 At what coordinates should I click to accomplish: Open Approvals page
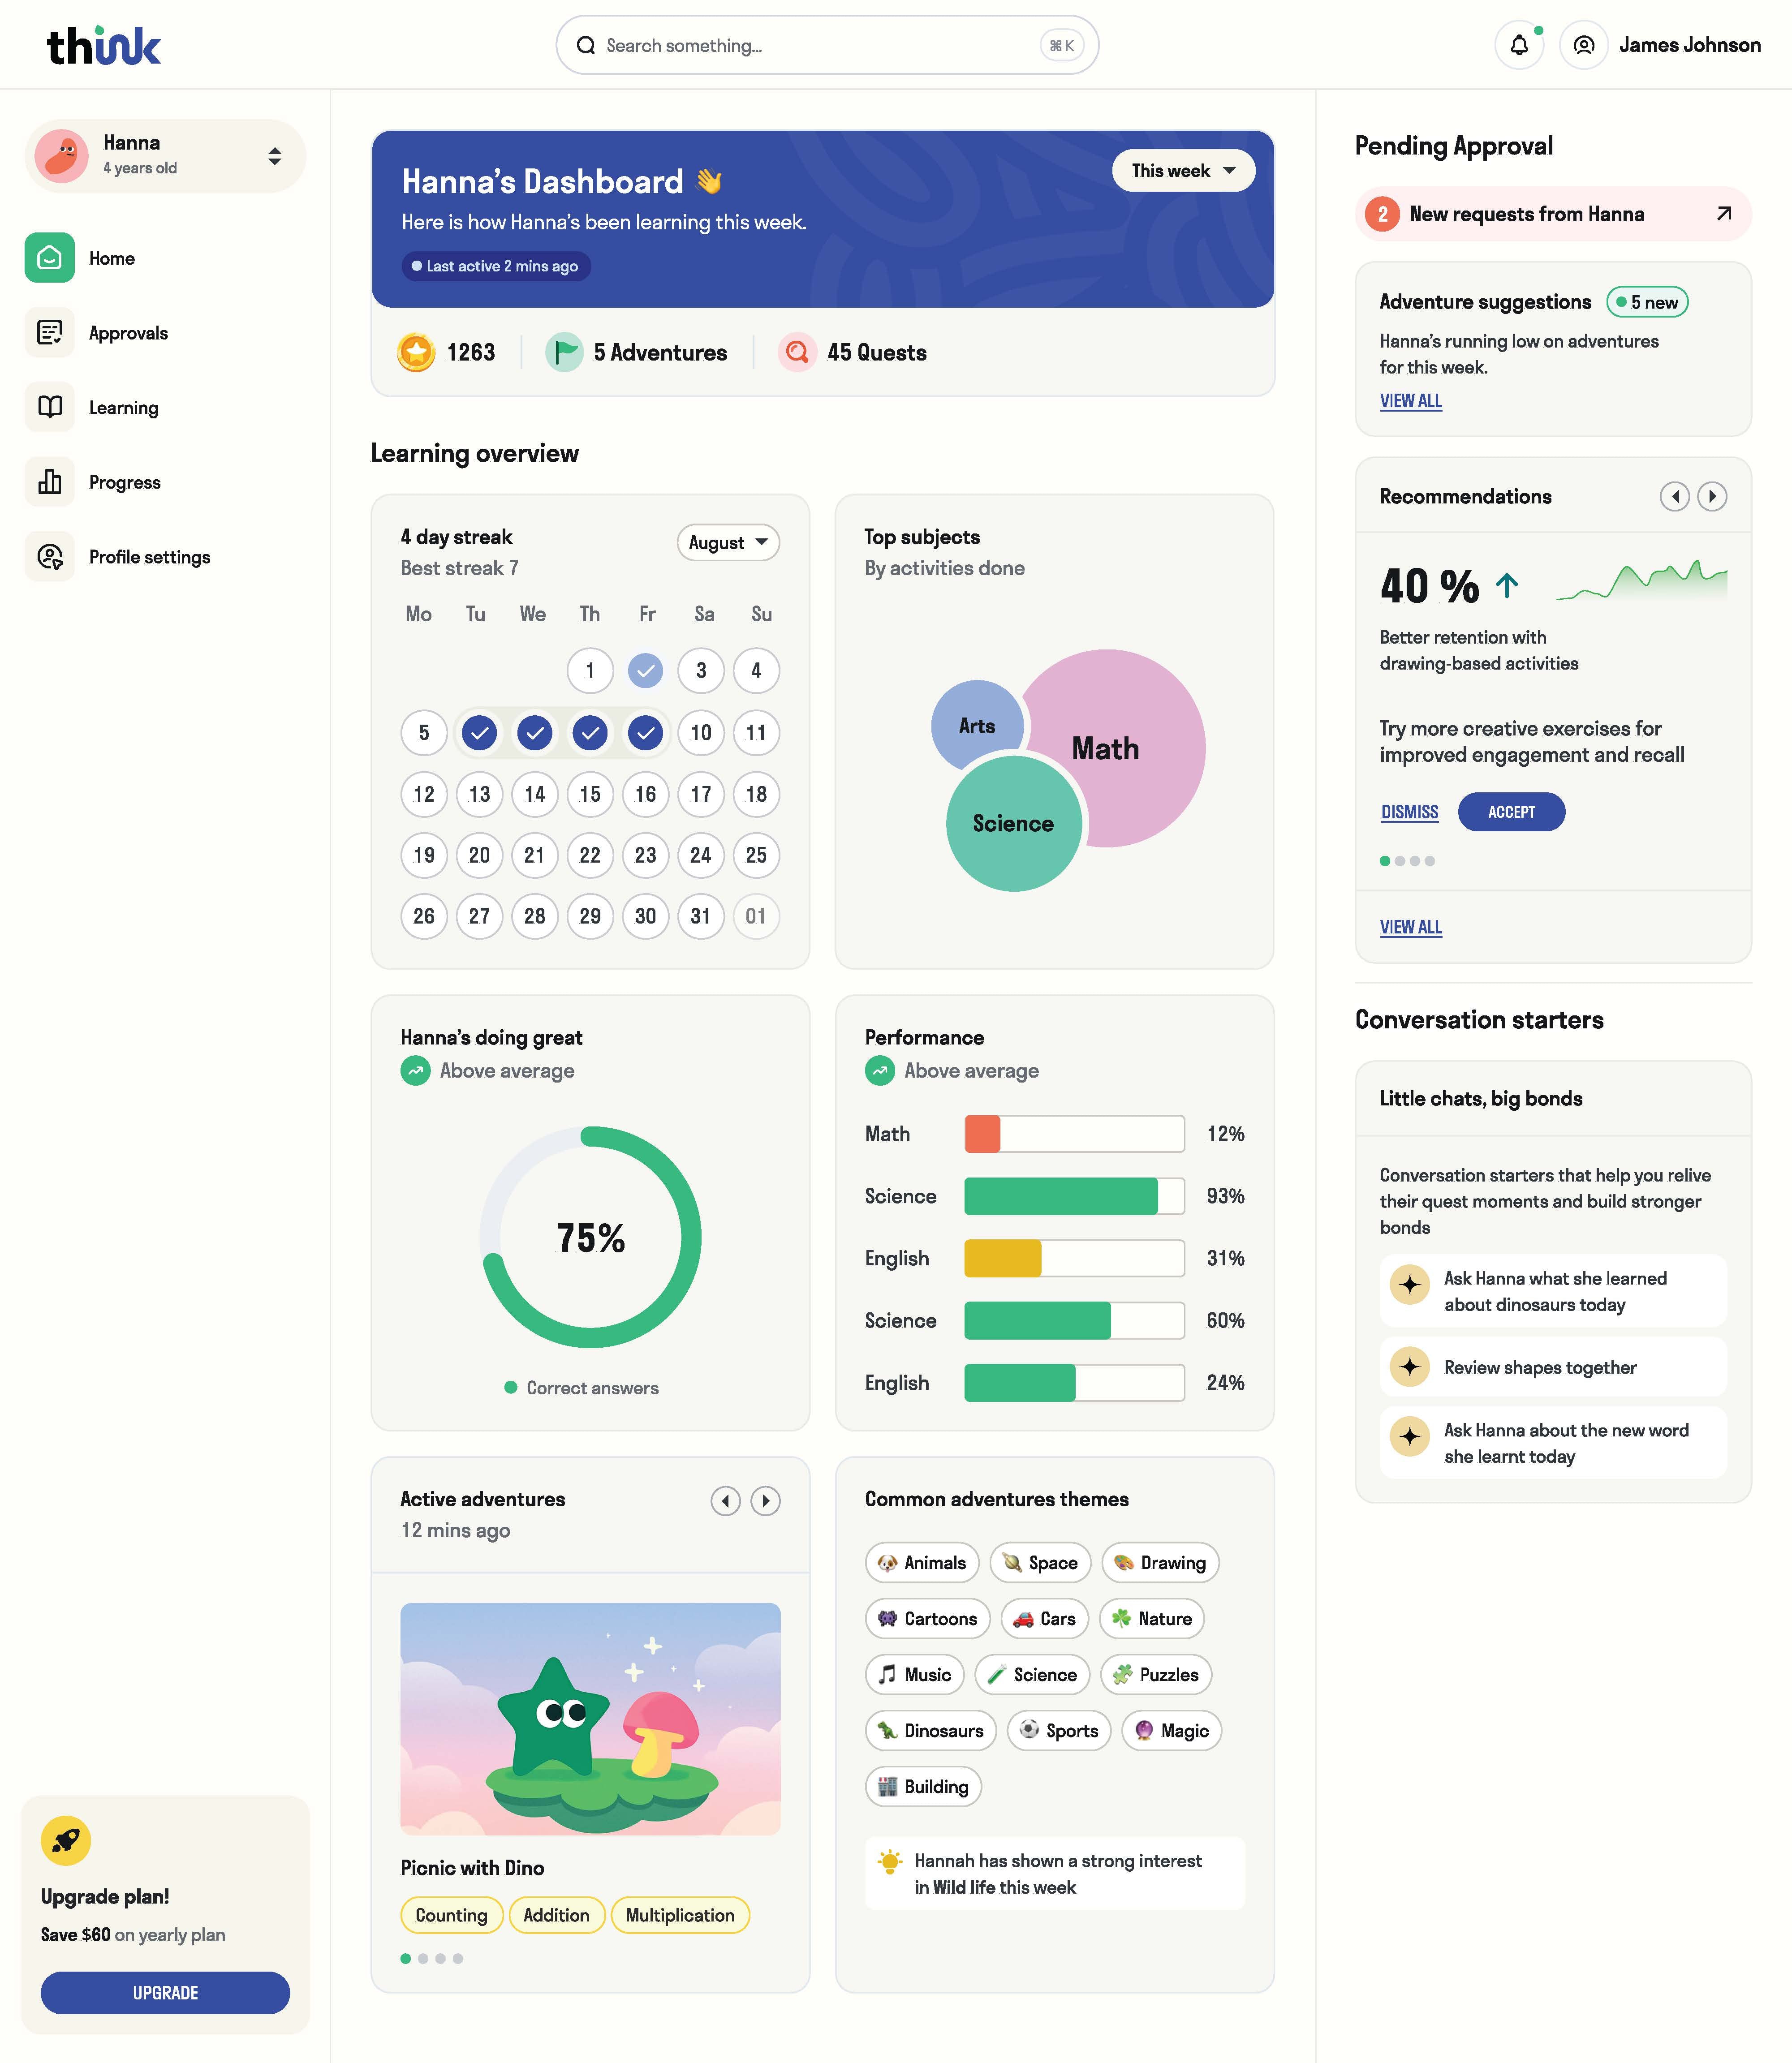pos(128,333)
